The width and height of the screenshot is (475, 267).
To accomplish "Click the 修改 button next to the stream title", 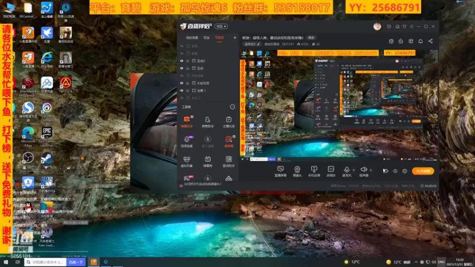I will click(x=311, y=38).
